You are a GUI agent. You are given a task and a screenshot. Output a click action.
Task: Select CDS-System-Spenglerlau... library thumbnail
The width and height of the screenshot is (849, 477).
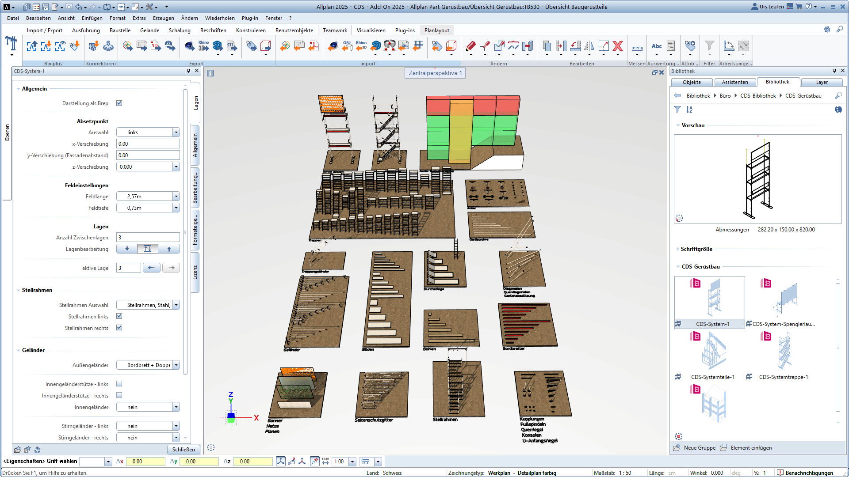click(x=781, y=303)
